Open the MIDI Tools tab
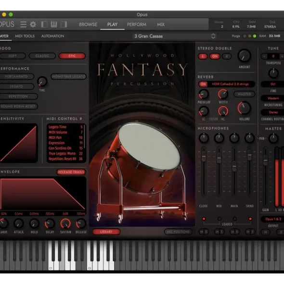This screenshot has height=284, width=284. pyautogui.click(x=25, y=36)
